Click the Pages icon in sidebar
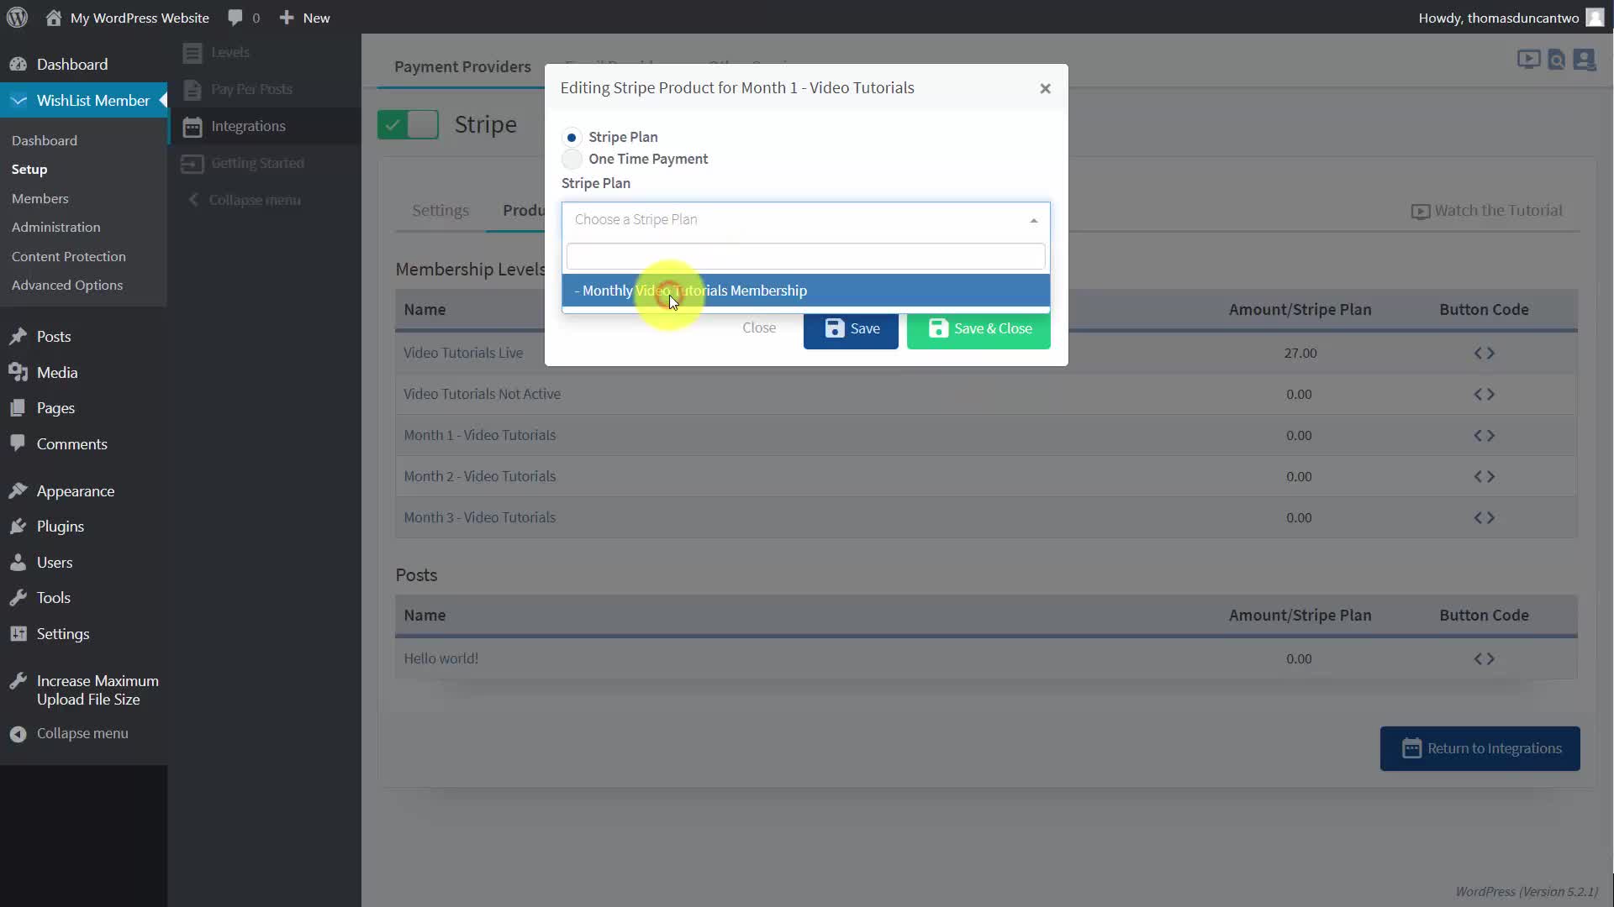 18,408
